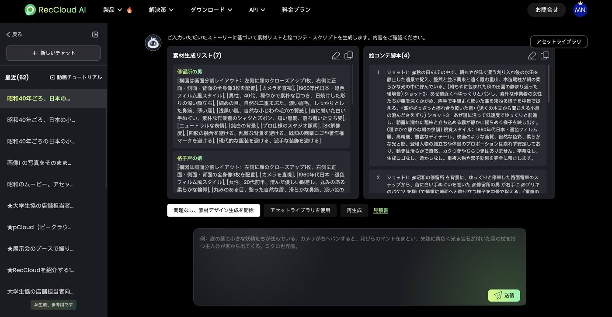Click 問題なし、素材デザイン生成を開始 button
The image size is (612, 317).
click(213, 210)
